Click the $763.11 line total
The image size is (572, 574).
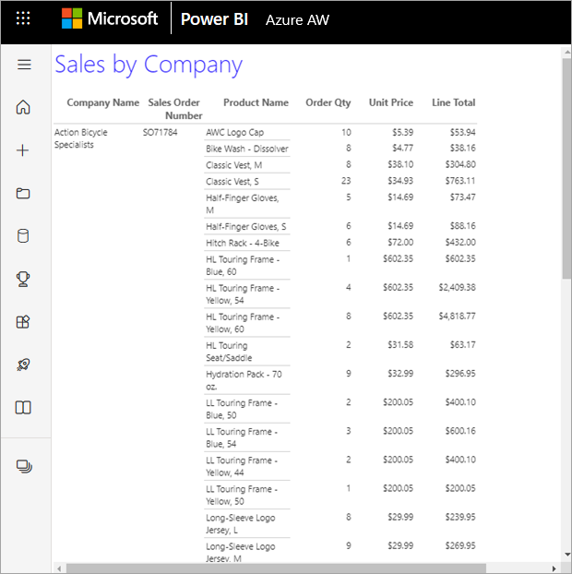(x=460, y=181)
